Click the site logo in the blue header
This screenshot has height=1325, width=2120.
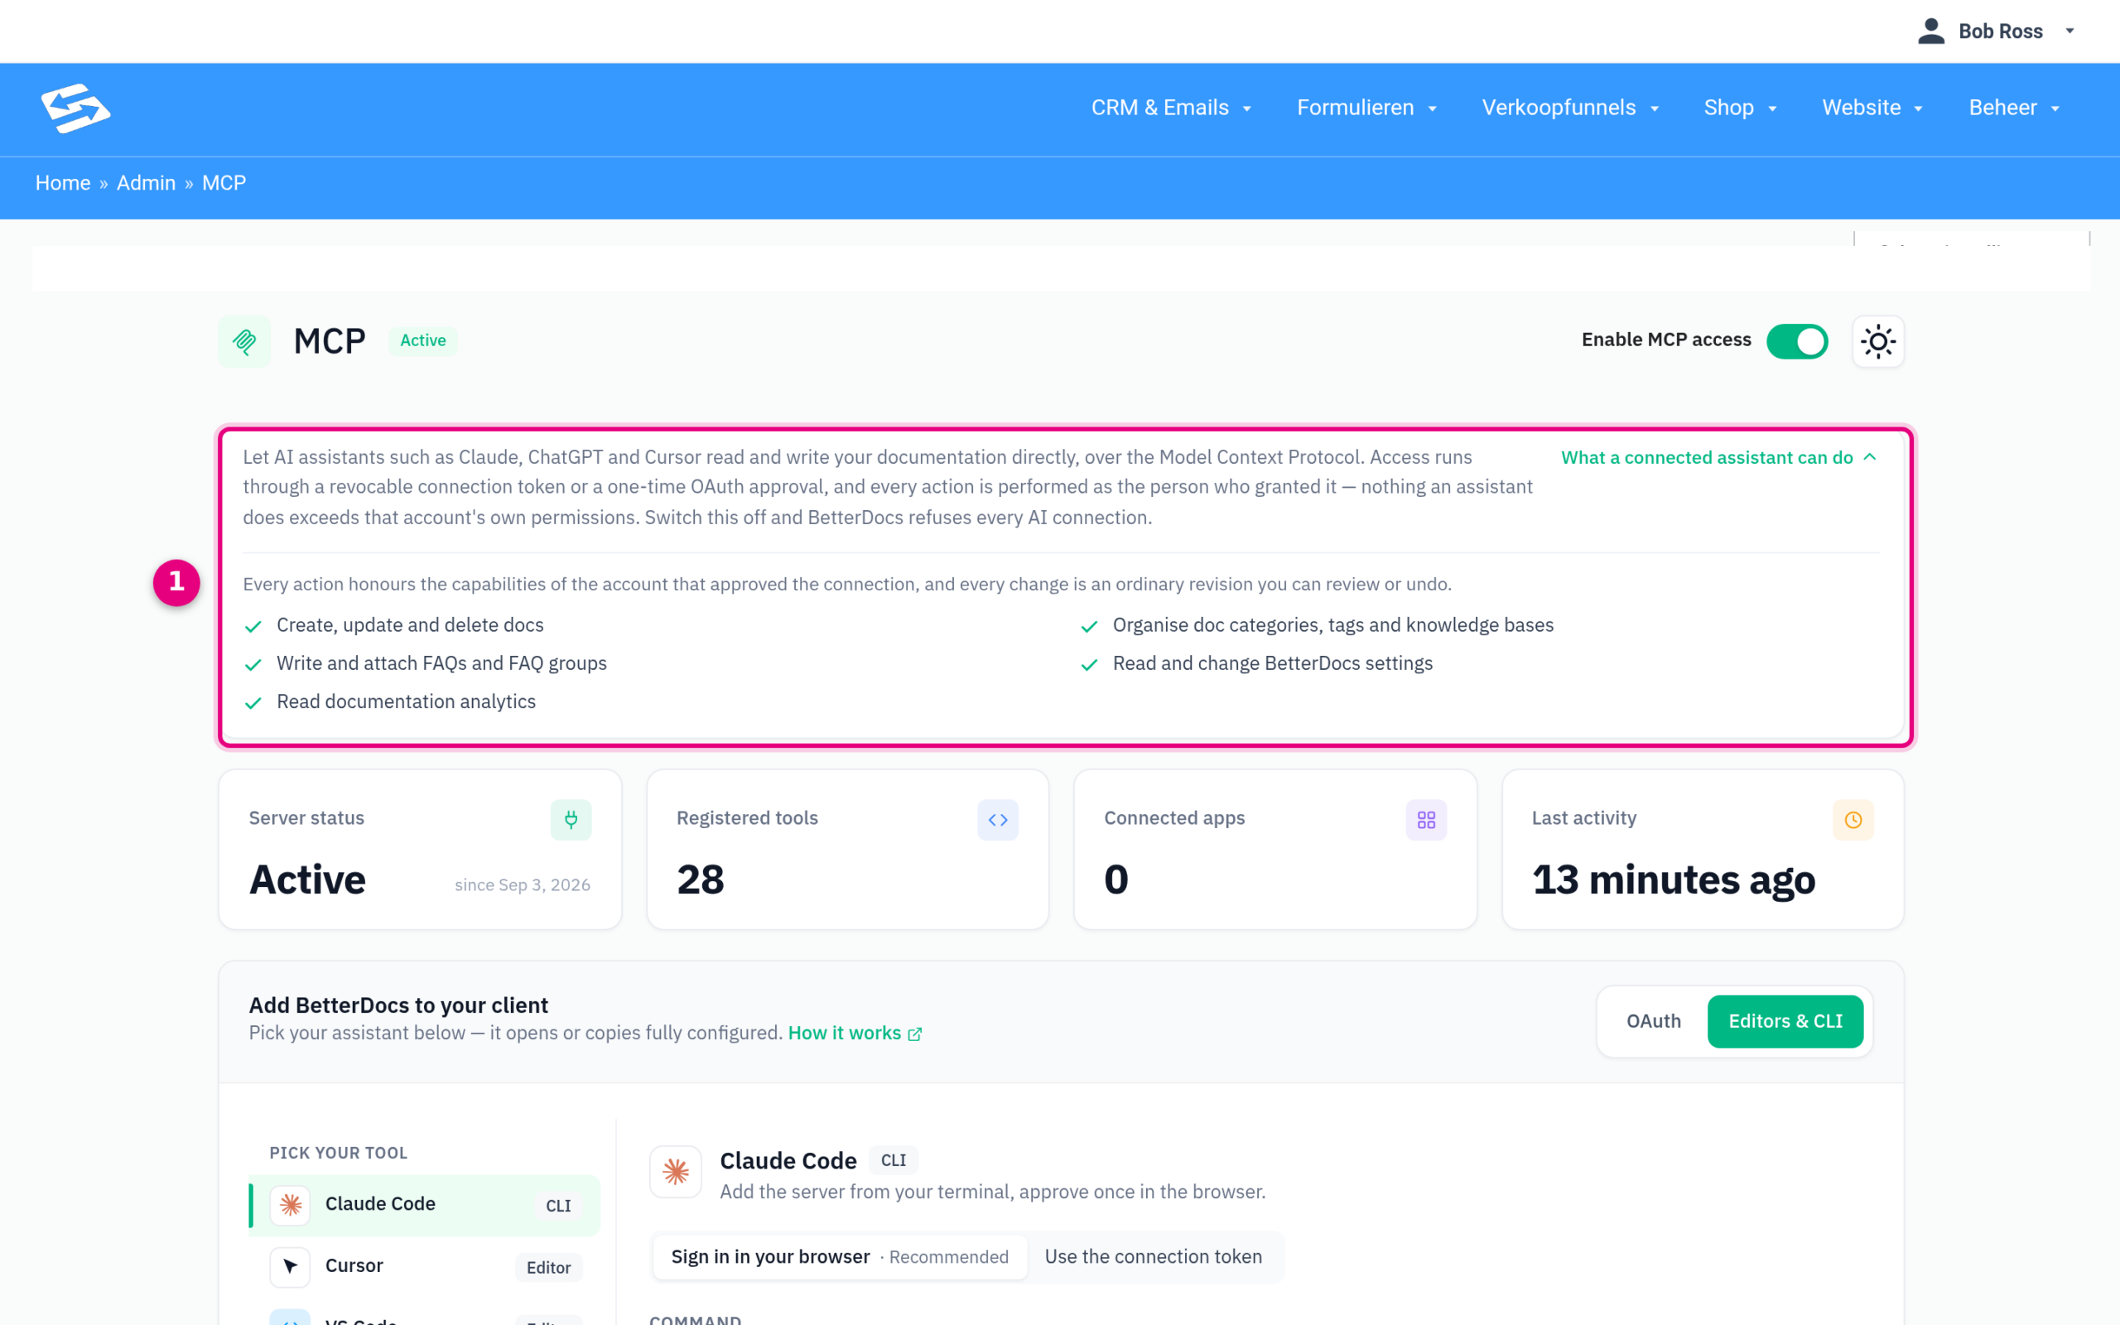tap(75, 108)
